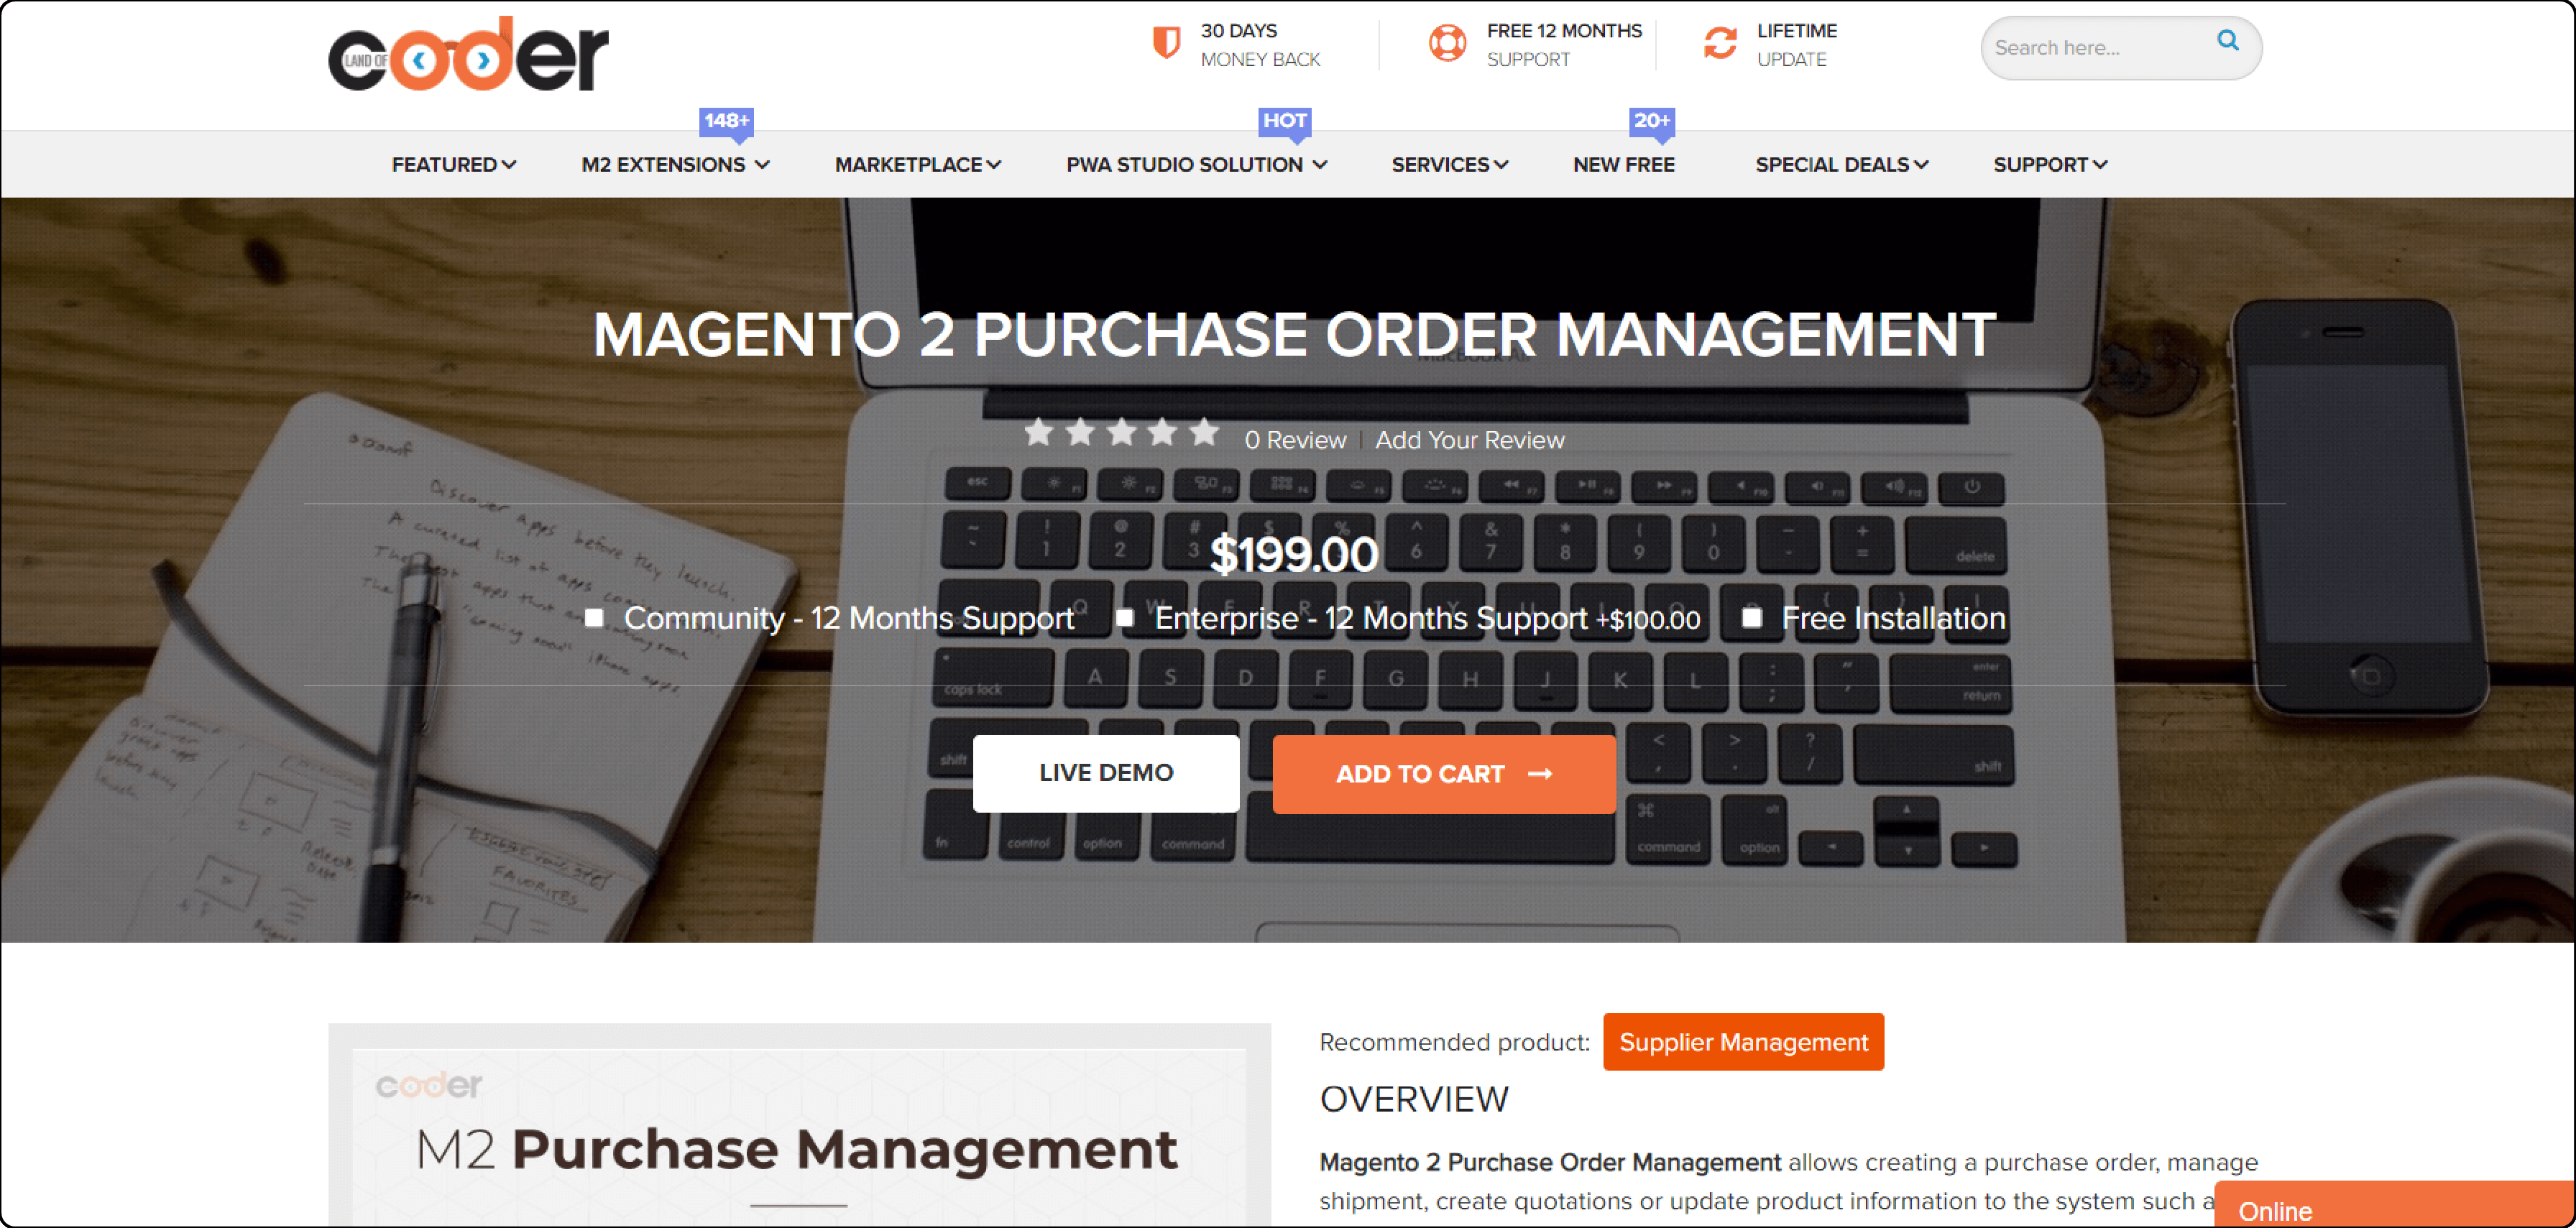Click the OVERVIEW heading
The height and width of the screenshot is (1228, 2576).
pyautogui.click(x=1413, y=1100)
